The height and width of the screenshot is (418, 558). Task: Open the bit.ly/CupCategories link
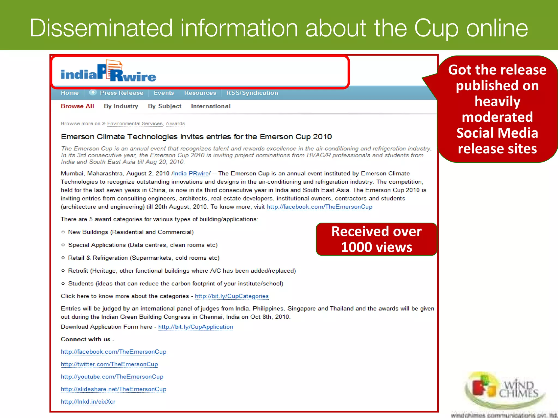232,296
